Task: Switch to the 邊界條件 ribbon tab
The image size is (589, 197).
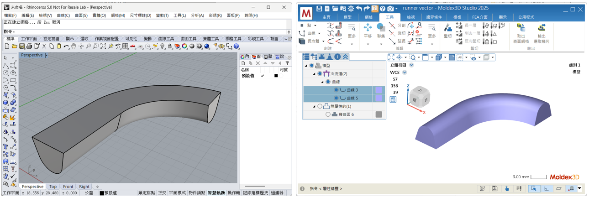Action: (x=434, y=17)
